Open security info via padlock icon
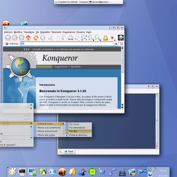The width and height of the screenshot is (177, 177). click(x=105, y=38)
